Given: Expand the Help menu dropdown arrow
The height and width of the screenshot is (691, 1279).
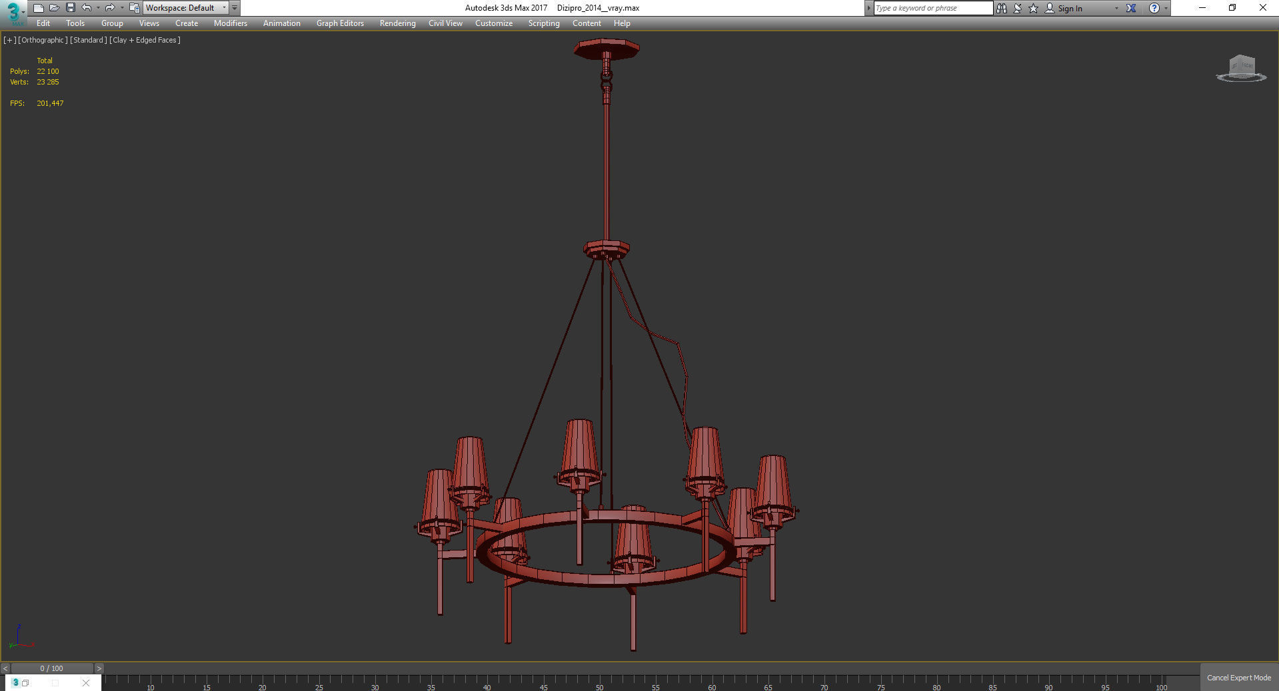Looking at the screenshot, I should (x=1166, y=8).
